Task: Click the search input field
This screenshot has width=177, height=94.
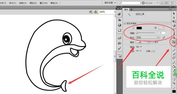Action: (130, 3)
